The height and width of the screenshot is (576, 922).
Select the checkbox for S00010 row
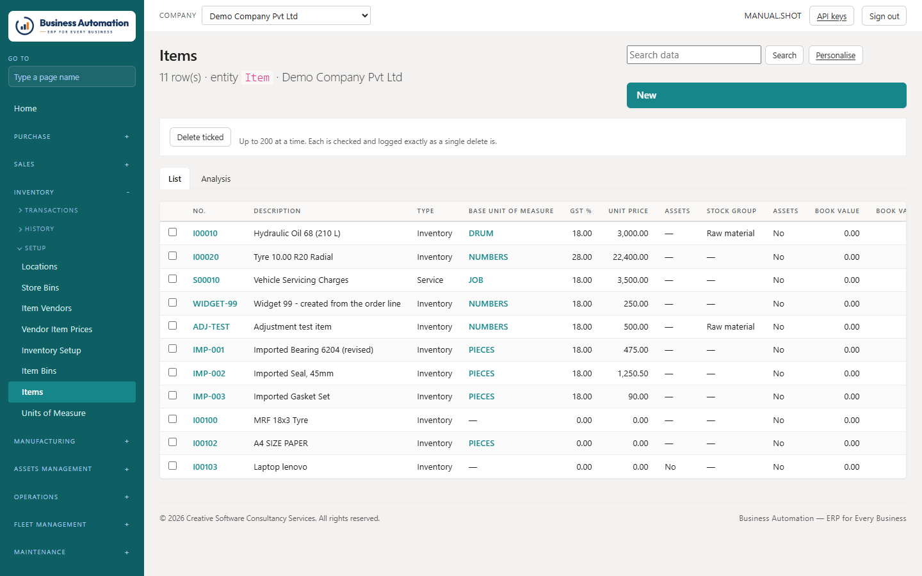click(172, 279)
